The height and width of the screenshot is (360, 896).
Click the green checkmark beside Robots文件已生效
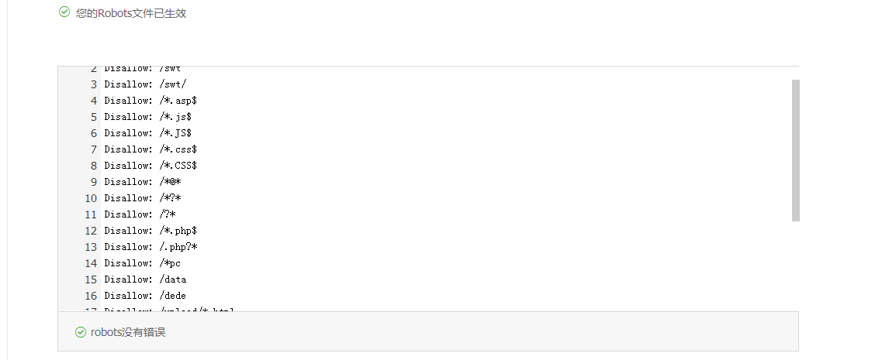point(64,12)
